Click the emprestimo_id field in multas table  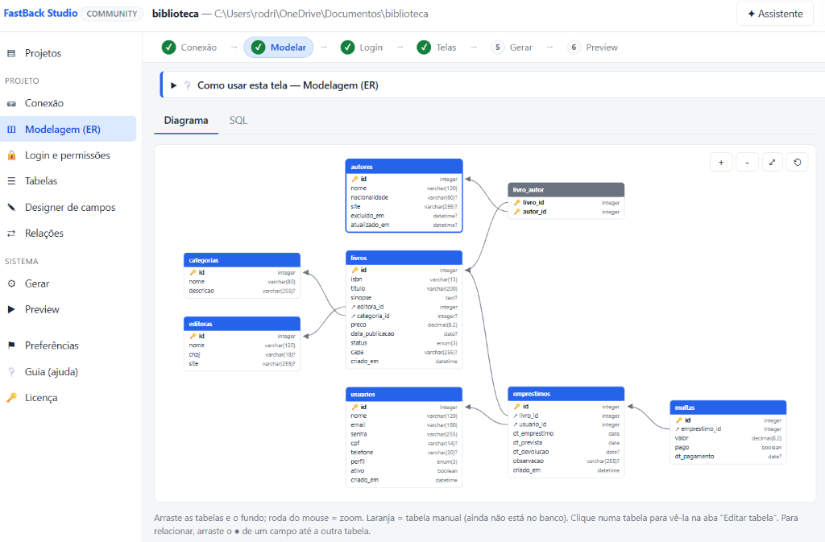[728, 429]
